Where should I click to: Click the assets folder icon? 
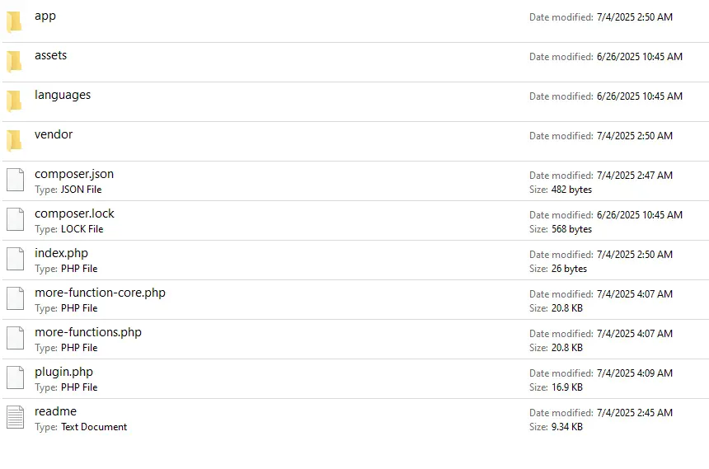pos(14,62)
